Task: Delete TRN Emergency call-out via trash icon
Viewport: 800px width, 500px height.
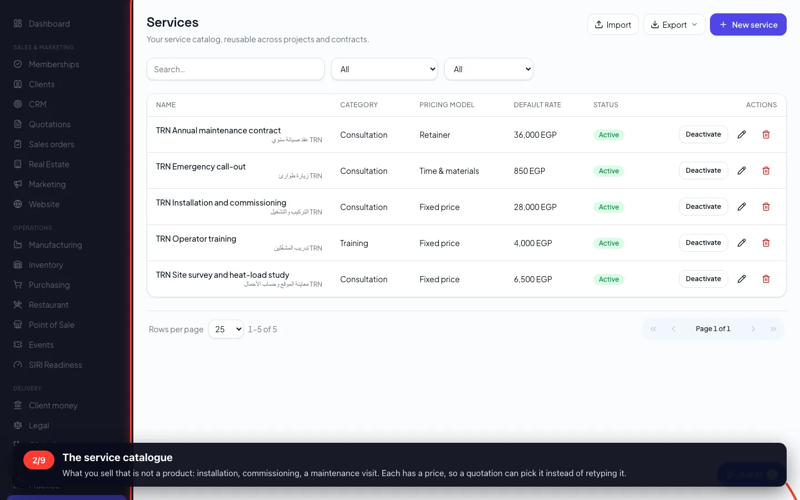Action: [x=766, y=171]
